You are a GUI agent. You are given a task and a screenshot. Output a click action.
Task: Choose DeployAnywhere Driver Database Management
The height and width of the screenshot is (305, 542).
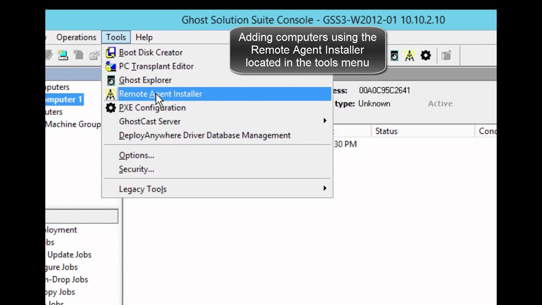point(205,136)
